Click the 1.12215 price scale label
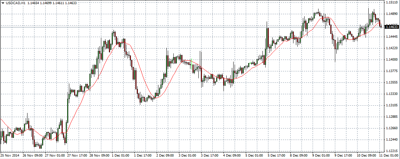Image resolution: width=400 pixels, height=159 pixels. (392, 151)
